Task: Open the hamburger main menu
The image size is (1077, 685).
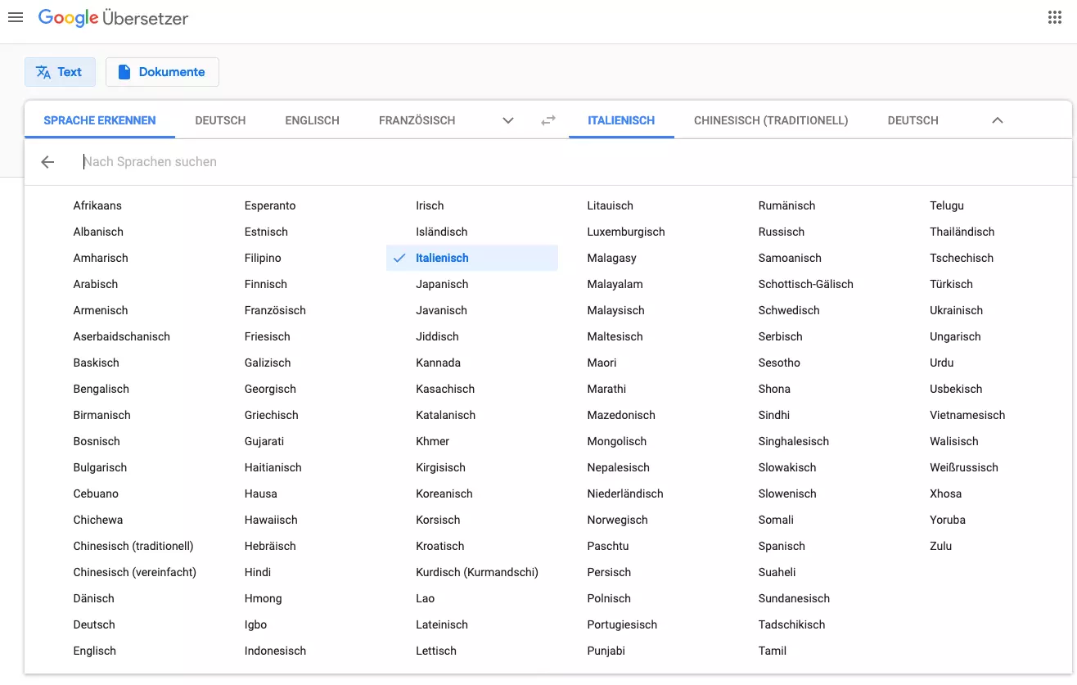Action: click(x=15, y=17)
